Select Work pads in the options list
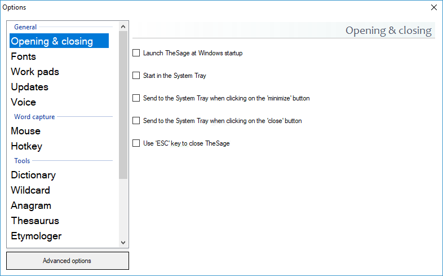The image size is (443, 276). (x=35, y=72)
